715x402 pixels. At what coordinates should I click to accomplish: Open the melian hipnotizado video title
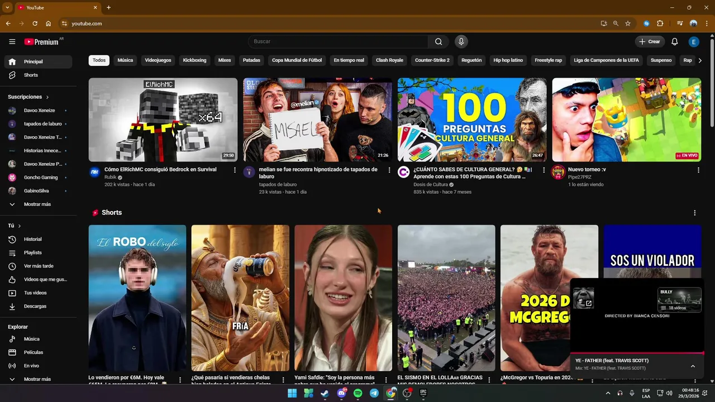click(x=318, y=173)
